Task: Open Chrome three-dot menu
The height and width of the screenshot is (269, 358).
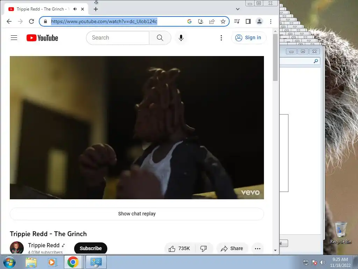Action: [x=271, y=21]
